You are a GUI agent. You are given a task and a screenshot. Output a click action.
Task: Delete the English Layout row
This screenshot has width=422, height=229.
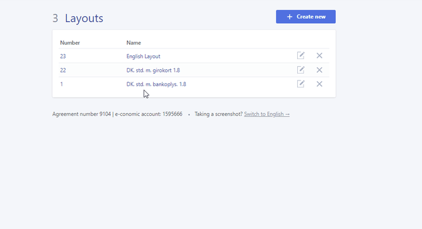click(319, 55)
